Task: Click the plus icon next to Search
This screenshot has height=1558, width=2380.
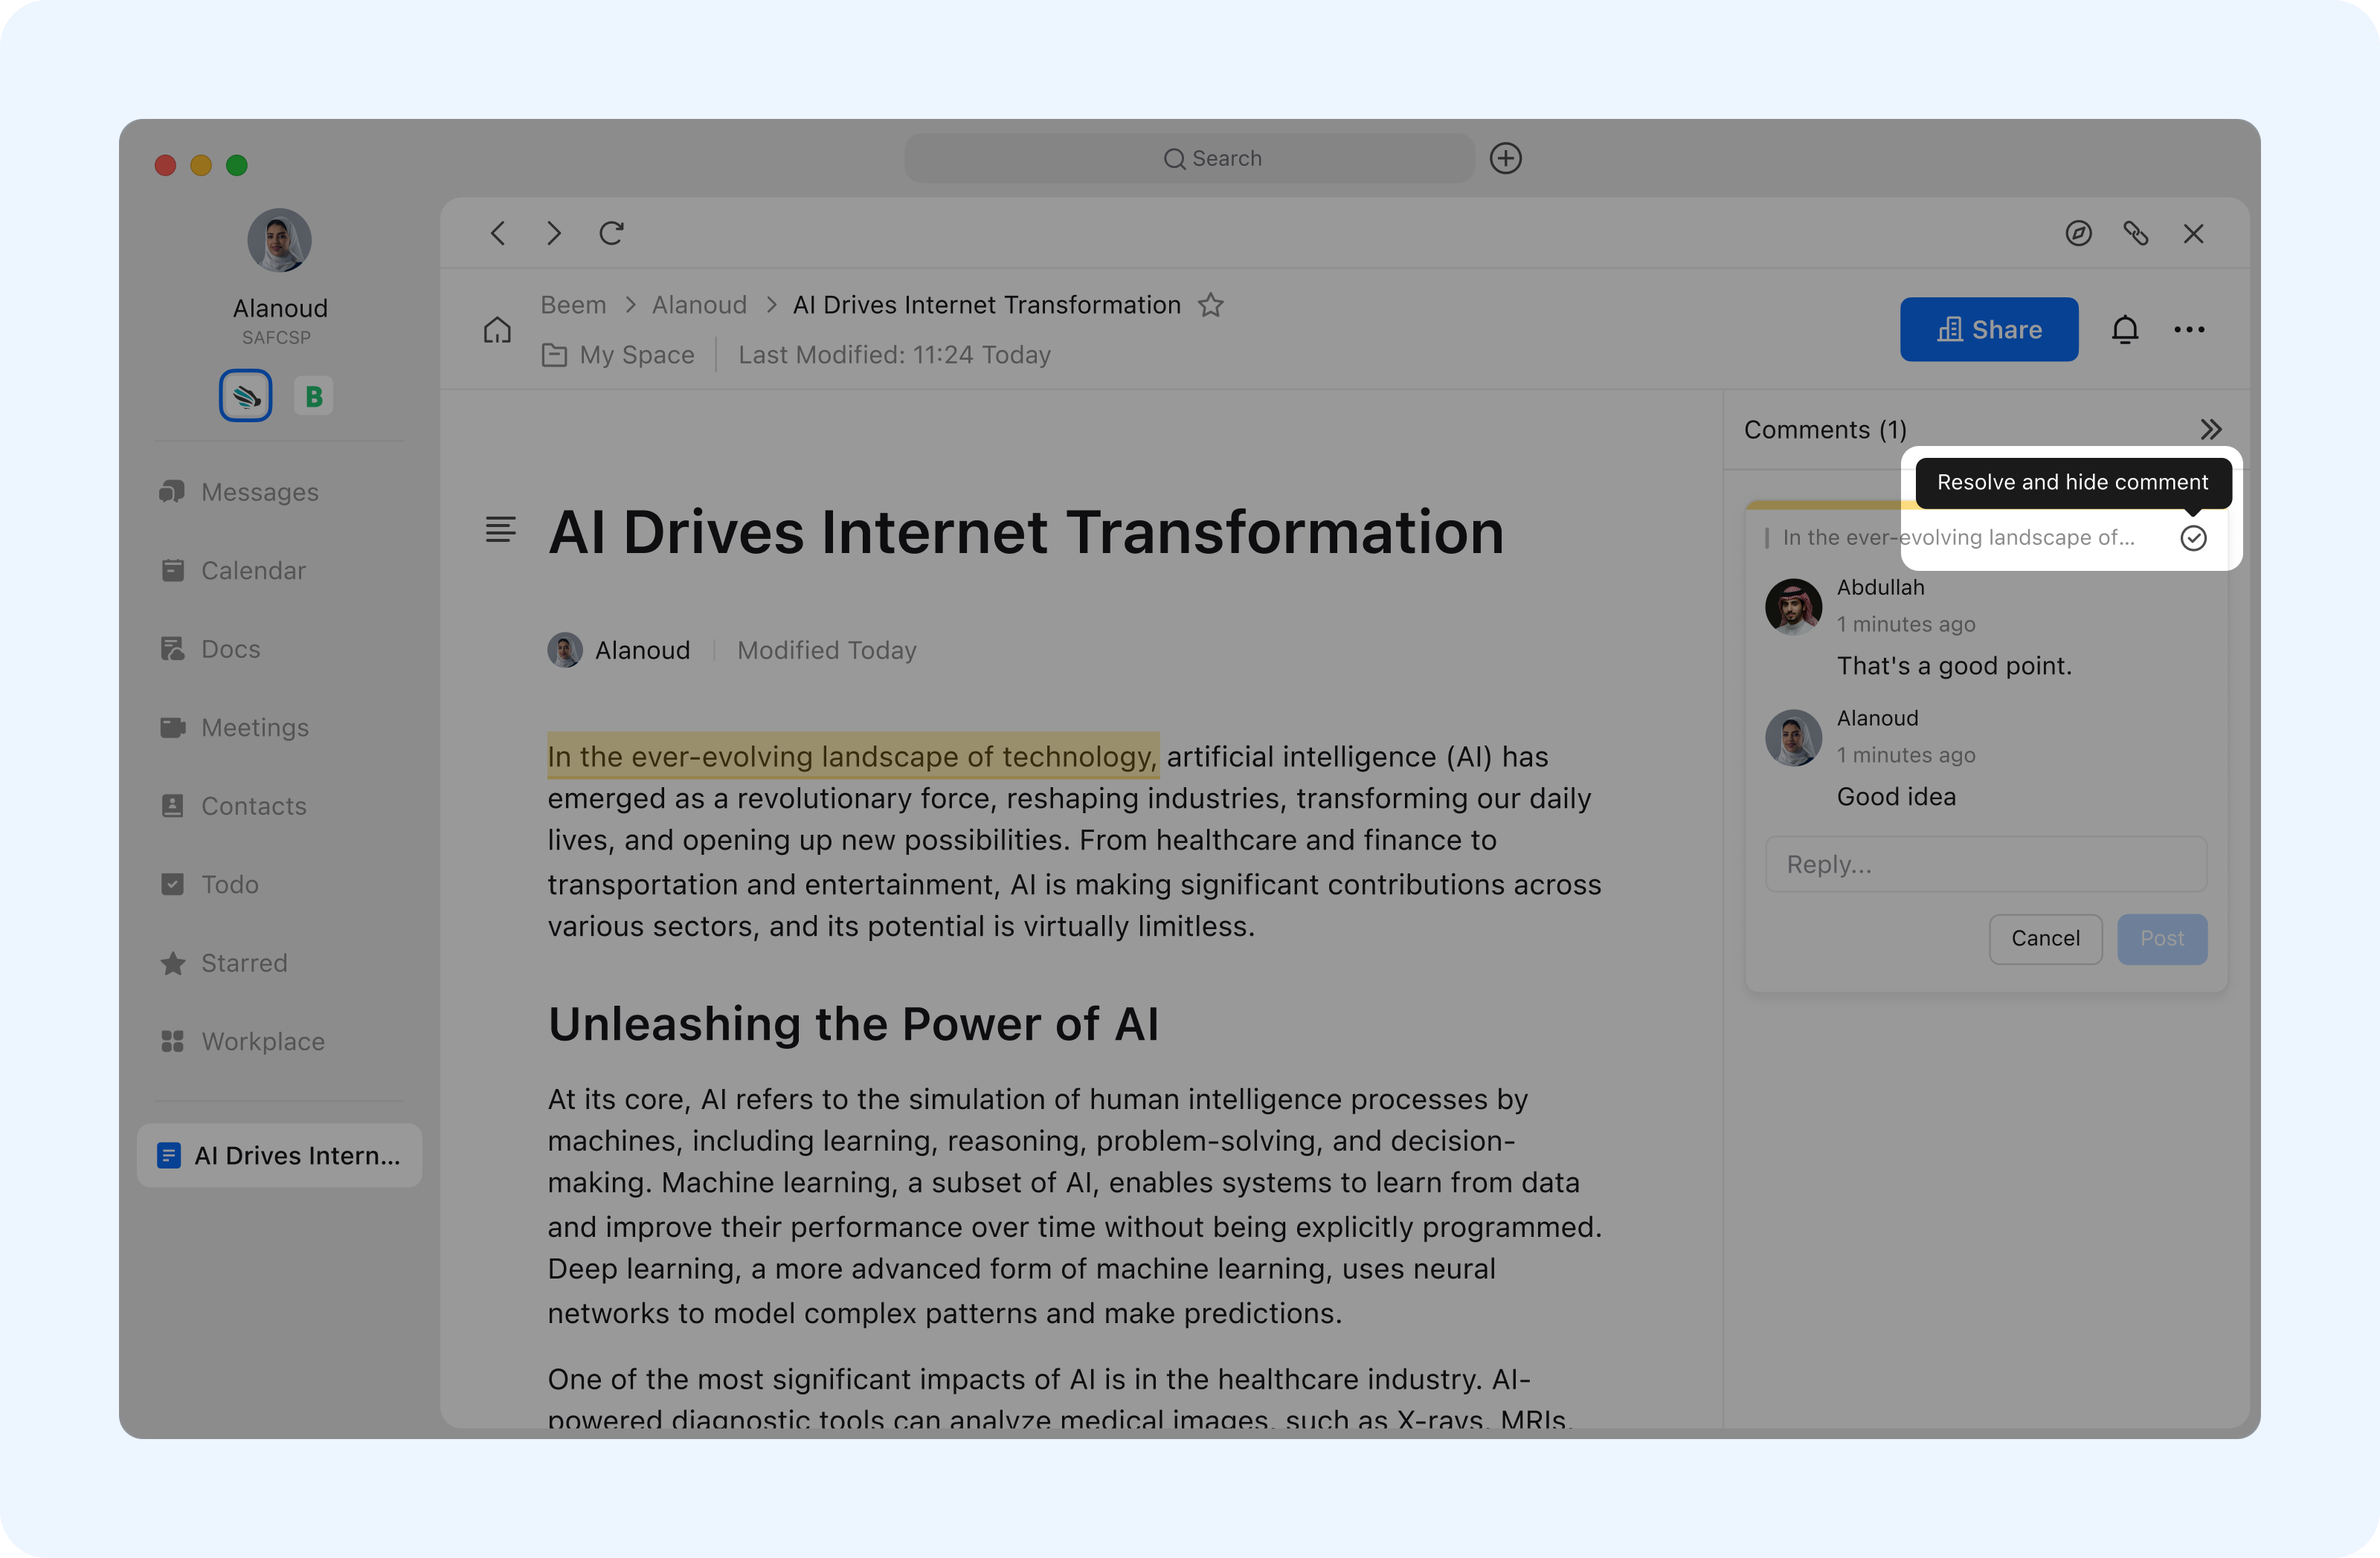Action: click(x=1505, y=159)
